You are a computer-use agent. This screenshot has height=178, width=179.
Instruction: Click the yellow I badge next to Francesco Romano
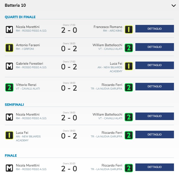[129, 29]
